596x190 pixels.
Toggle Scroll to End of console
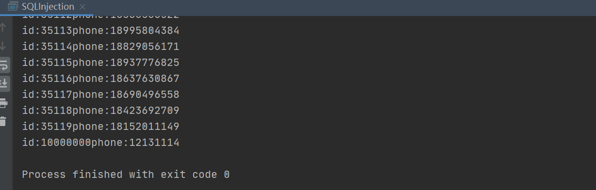pos(4,83)
